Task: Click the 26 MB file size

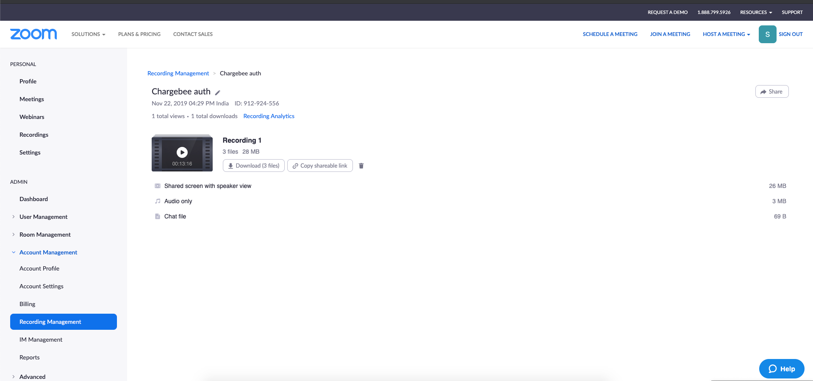Action: pos(778,186)
